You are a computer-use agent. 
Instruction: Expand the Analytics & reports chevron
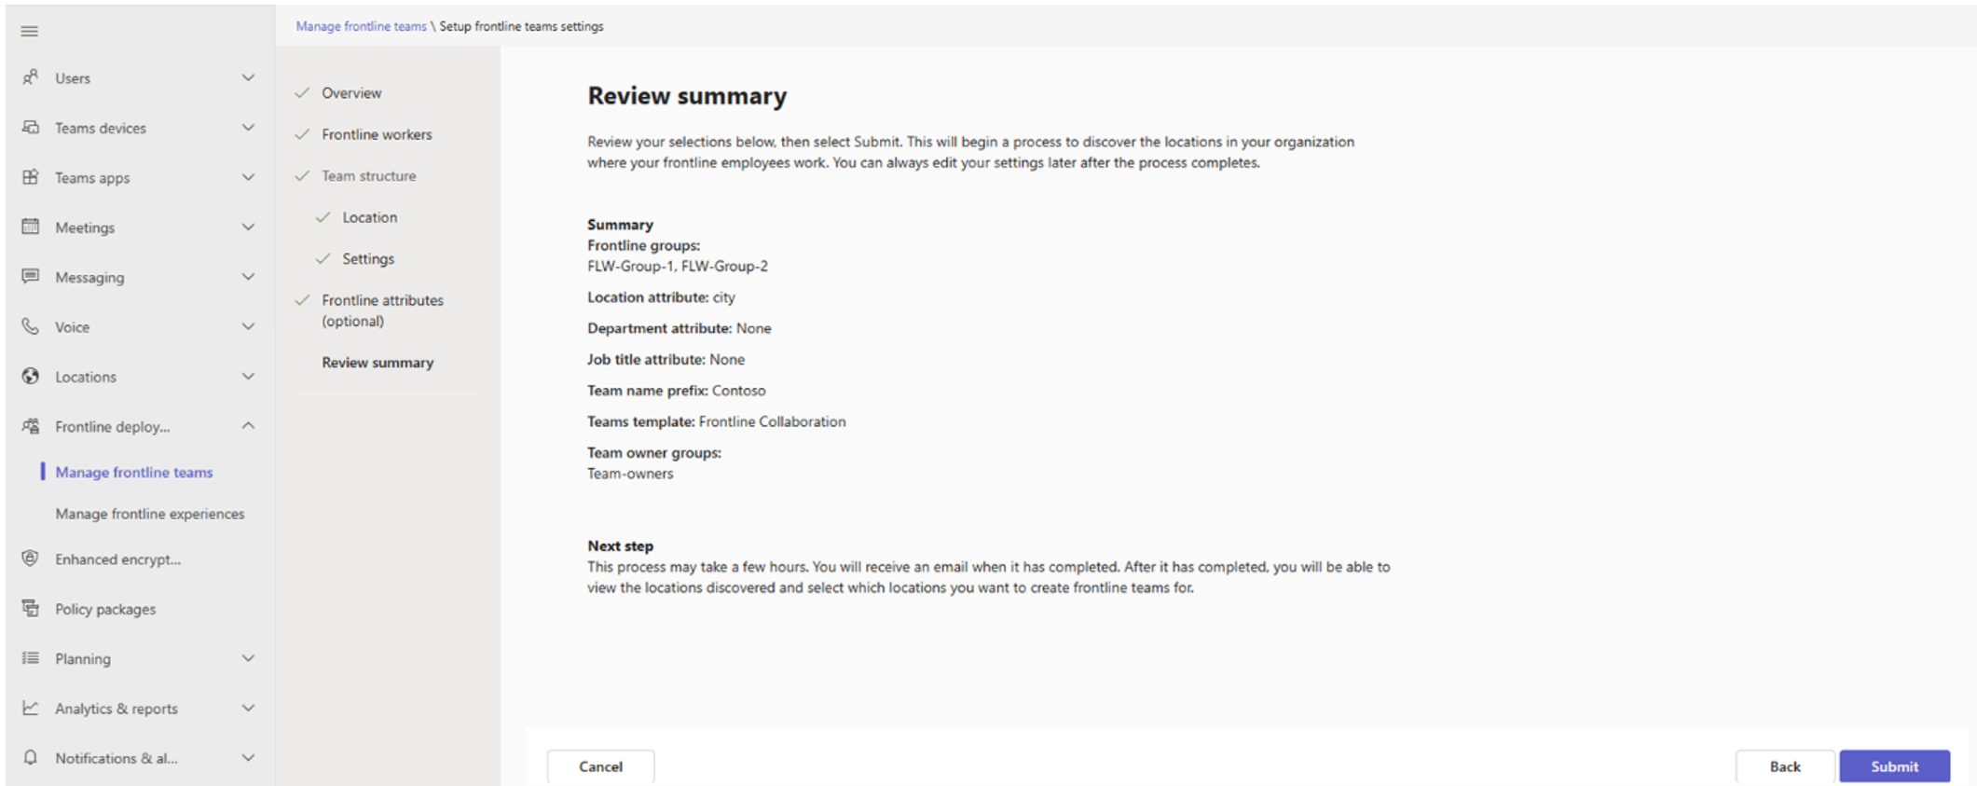(248, 709)
